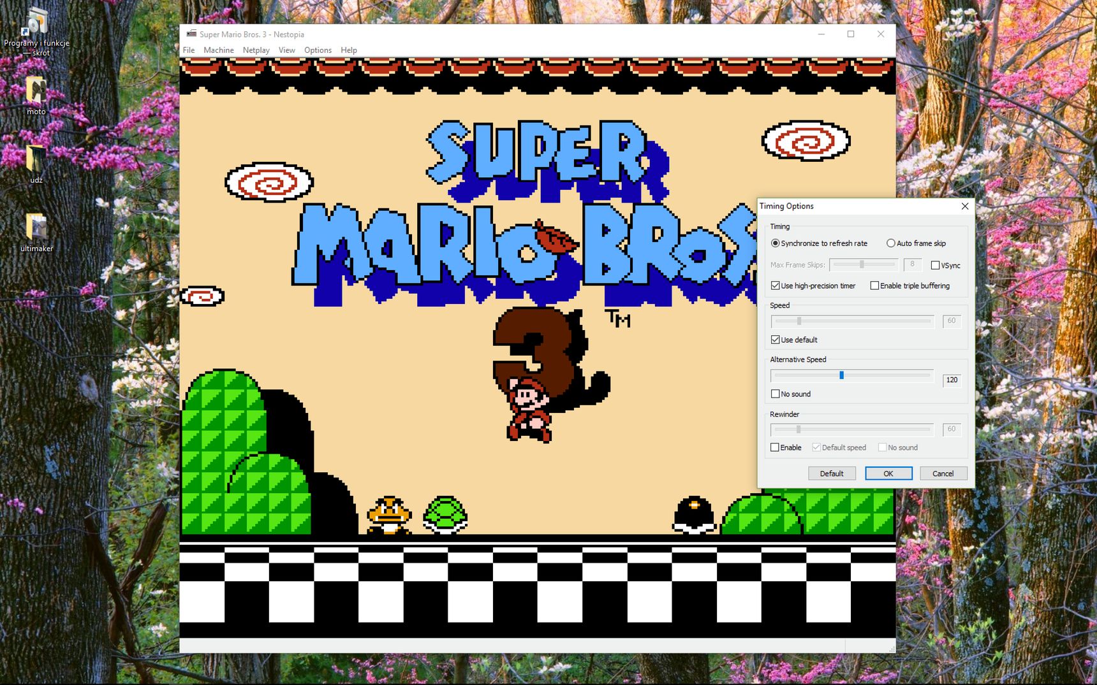Click the Alternative Speed value field 120
Image resolution: width=1097 pixels, height=685 pixels.
952,380
